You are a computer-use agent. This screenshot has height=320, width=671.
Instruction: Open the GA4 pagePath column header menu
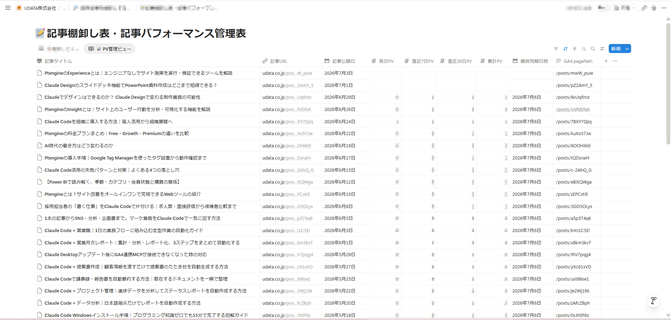click(x=577, y=61)
